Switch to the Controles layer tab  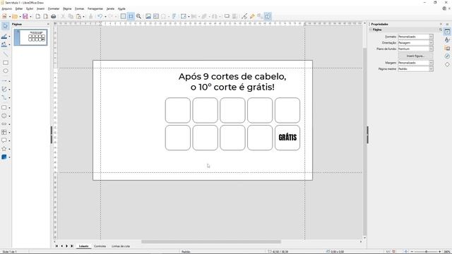pyautogui.click(x=100, y=246)
